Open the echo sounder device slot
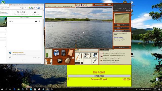The height and width of the screenshot is (91, 162). coord(95,55)
